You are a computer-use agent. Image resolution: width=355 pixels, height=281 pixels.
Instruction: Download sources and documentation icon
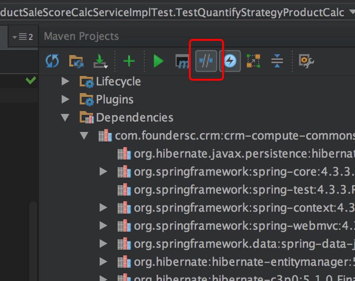101,61
